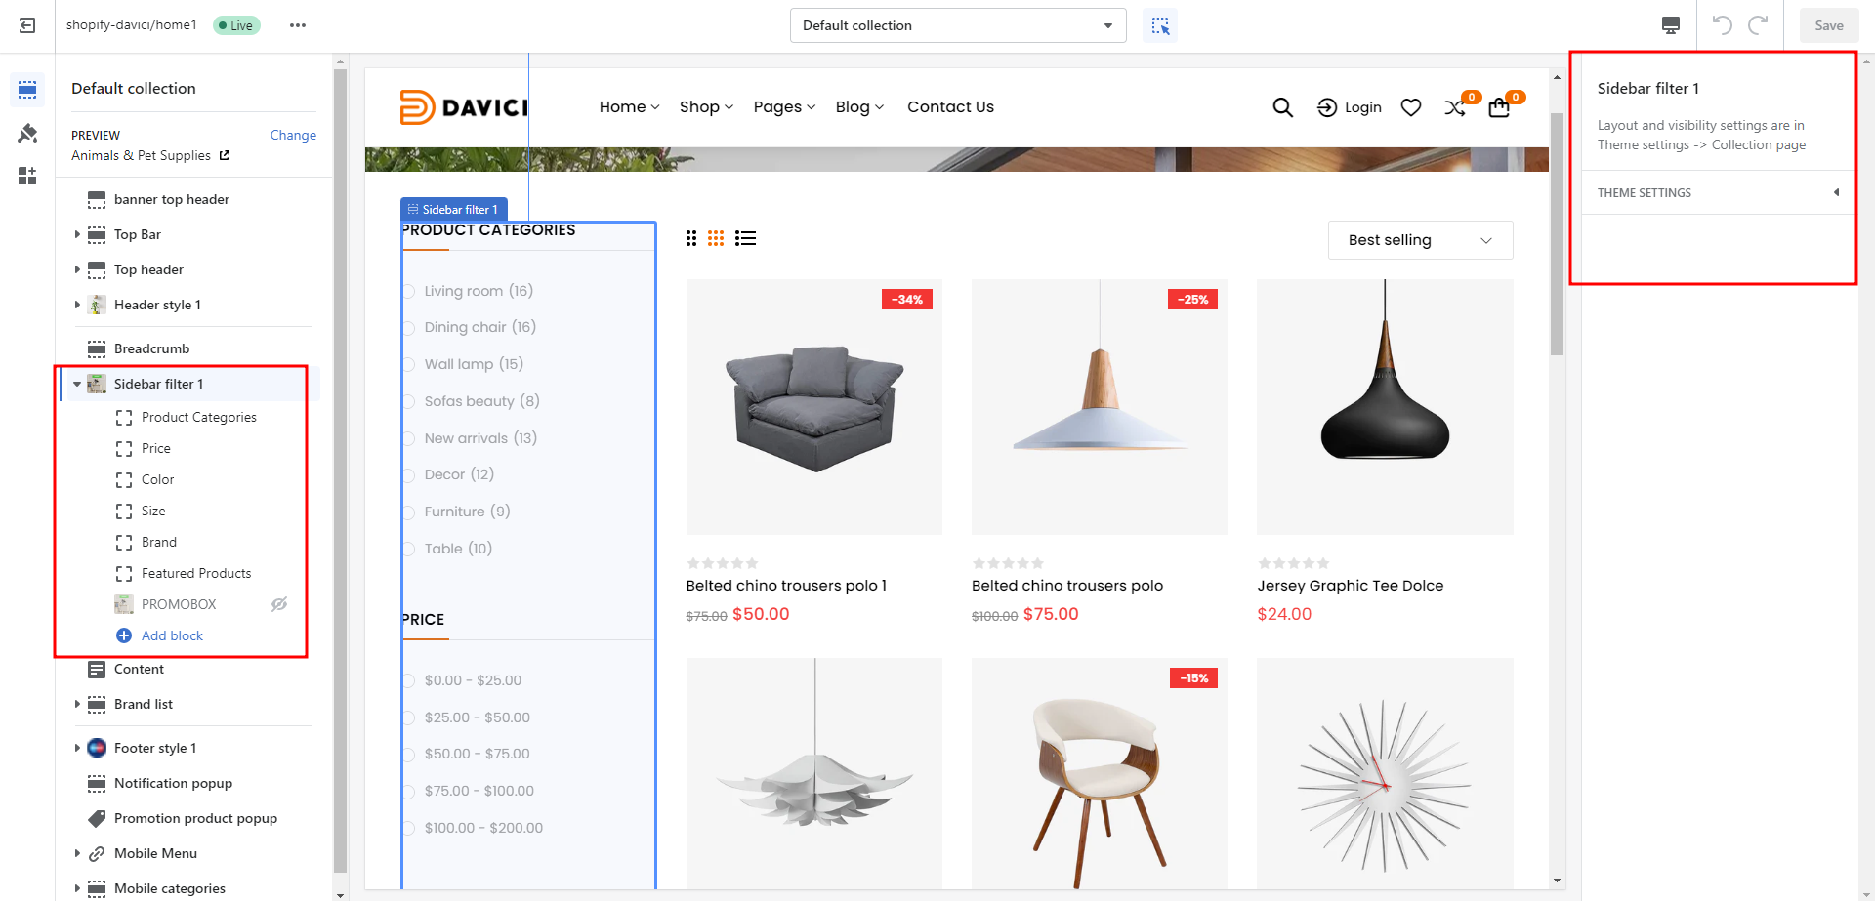Collapse the Sidebar filter 1 section
The image size is (1875, 901).
(77, 384)
